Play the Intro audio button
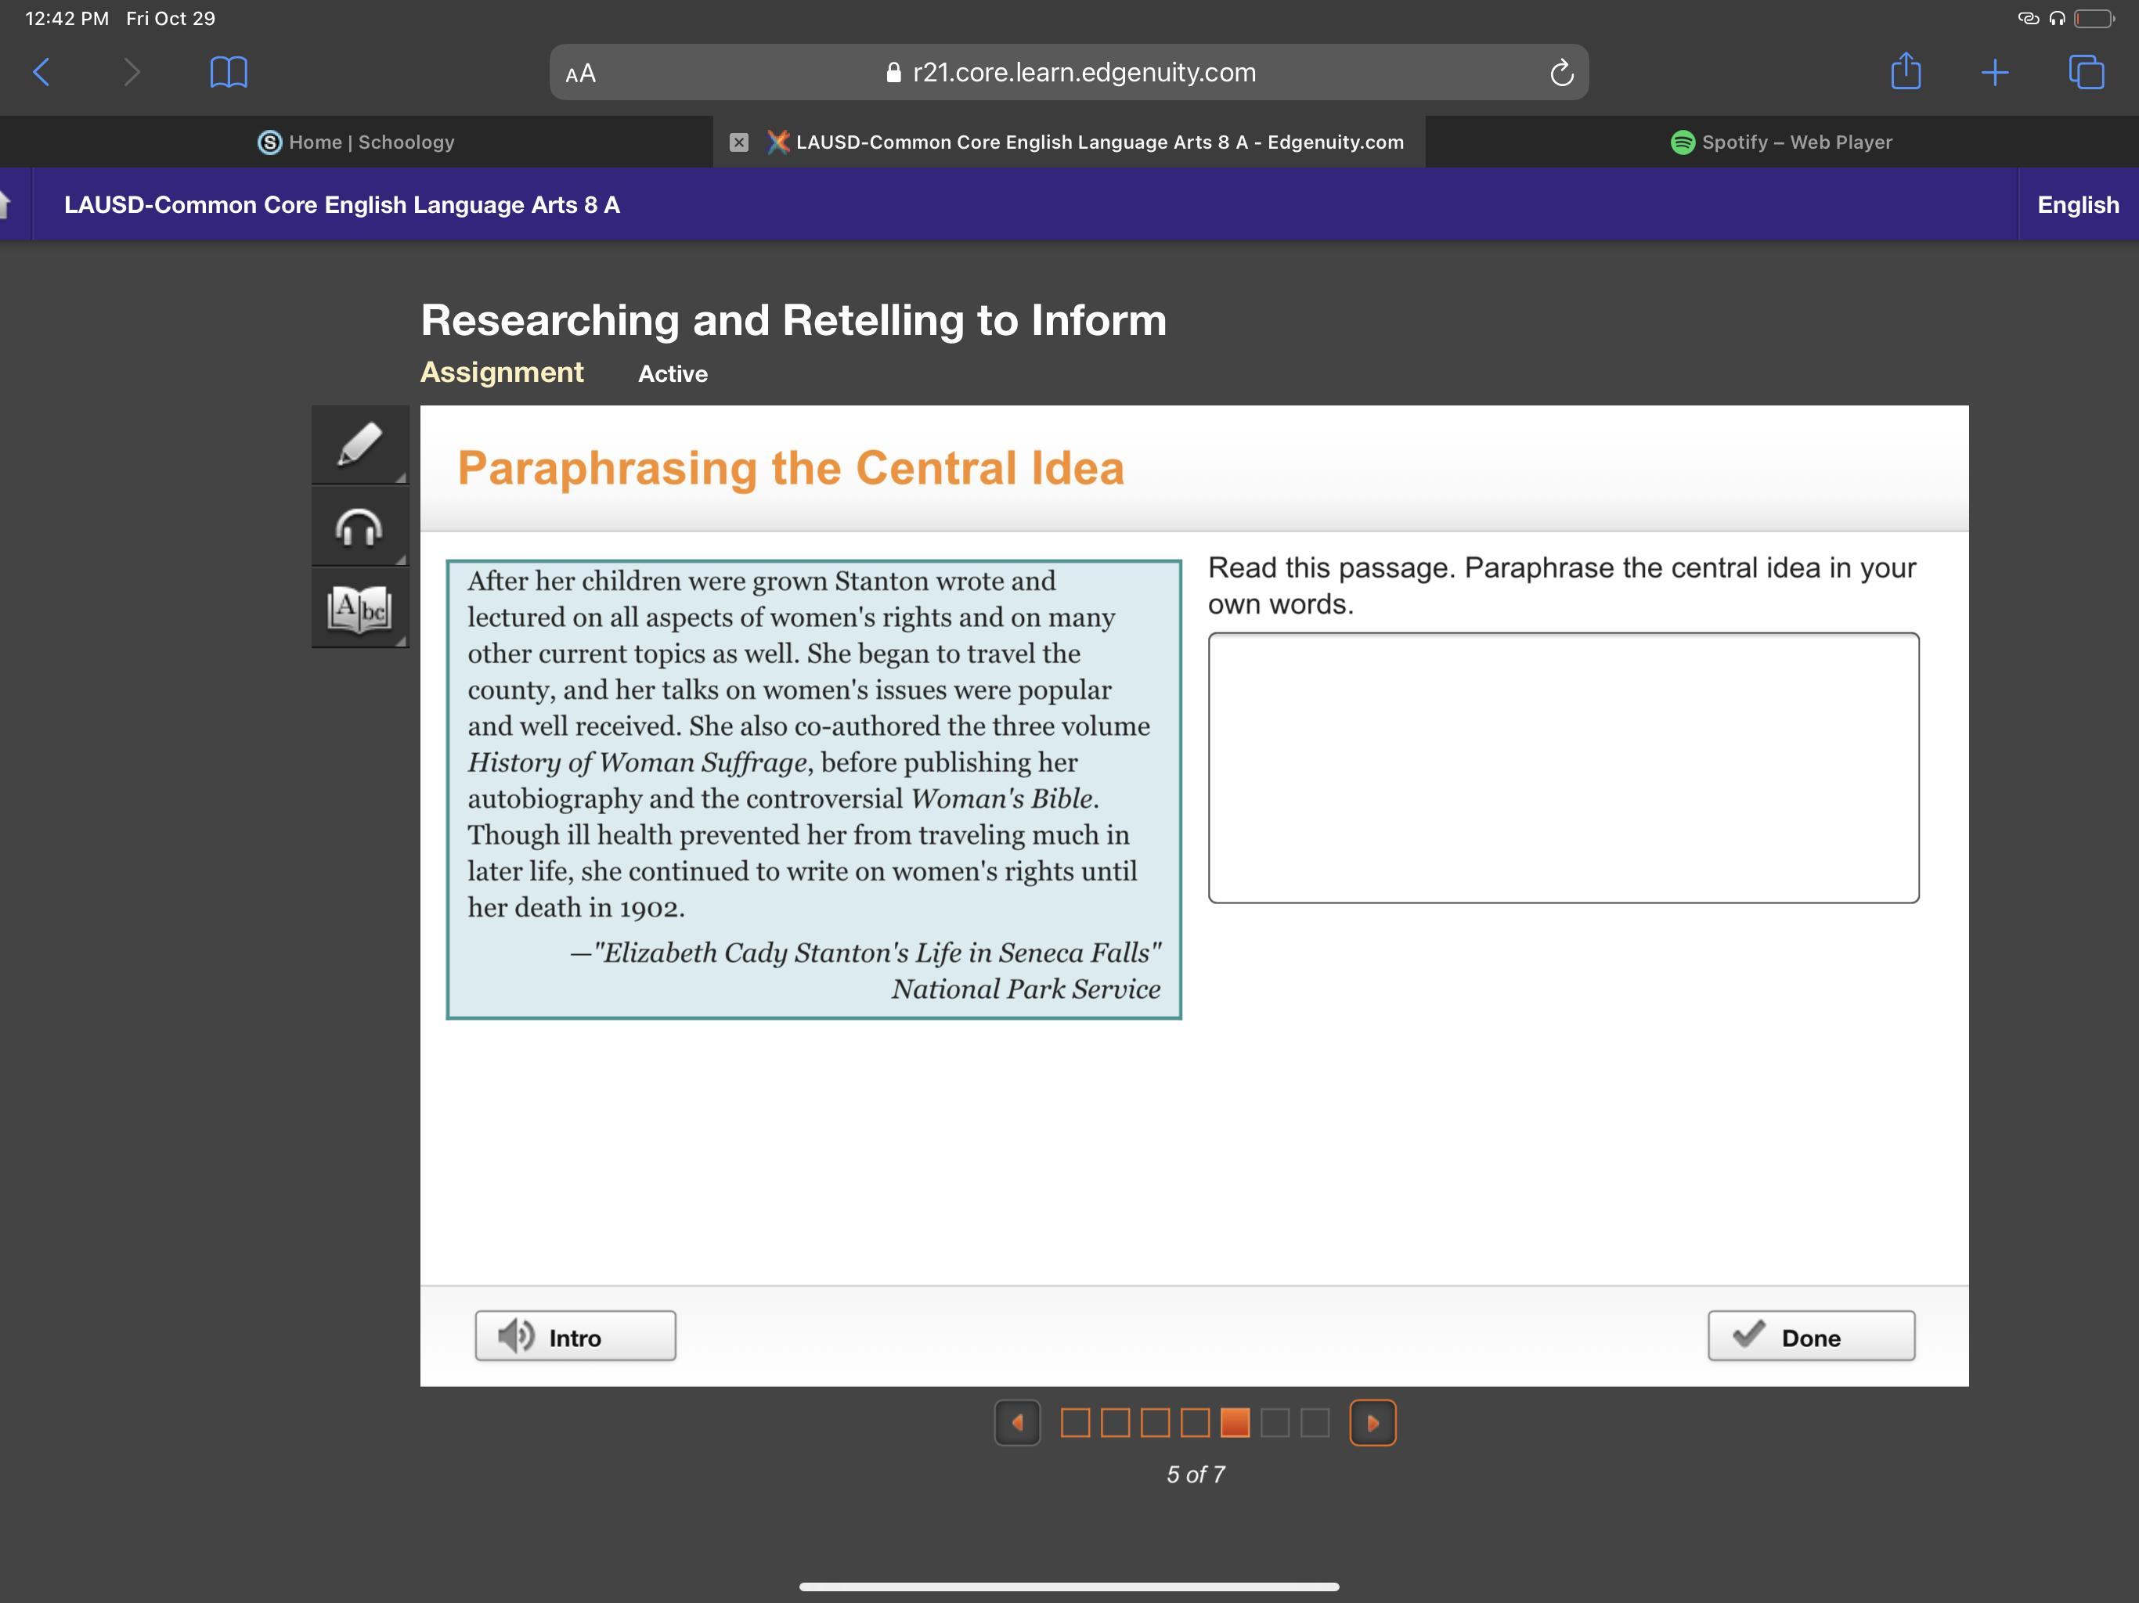Viewport: 2139px width, 1603px height. point(575,1336)
